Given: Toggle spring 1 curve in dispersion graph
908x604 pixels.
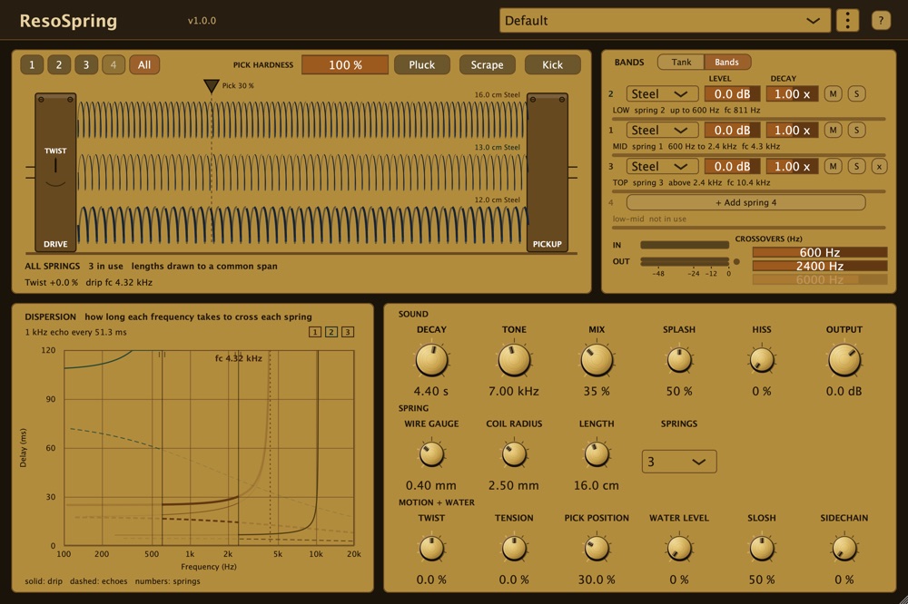Looking at the screenshot, I should (315, 332).
